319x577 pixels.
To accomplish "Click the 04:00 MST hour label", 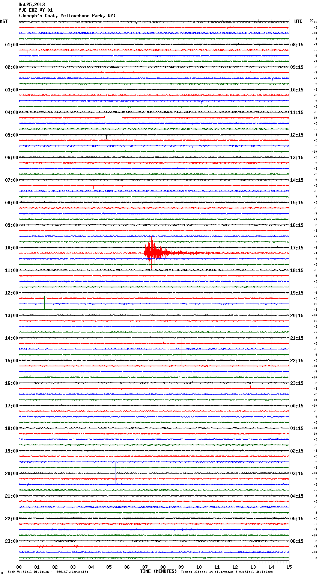I will [12, 112].
